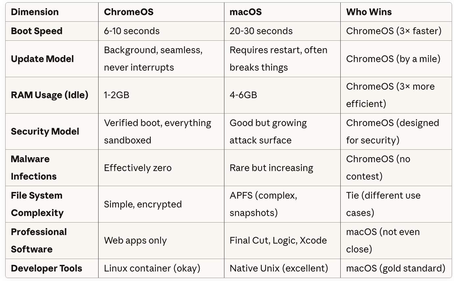
Task: Select the "Verified boot, everything sandboxed" cell
Action: [x=157, y=131]
